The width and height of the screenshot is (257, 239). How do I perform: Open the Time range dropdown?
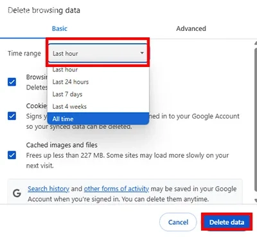[x=98, y=53]
